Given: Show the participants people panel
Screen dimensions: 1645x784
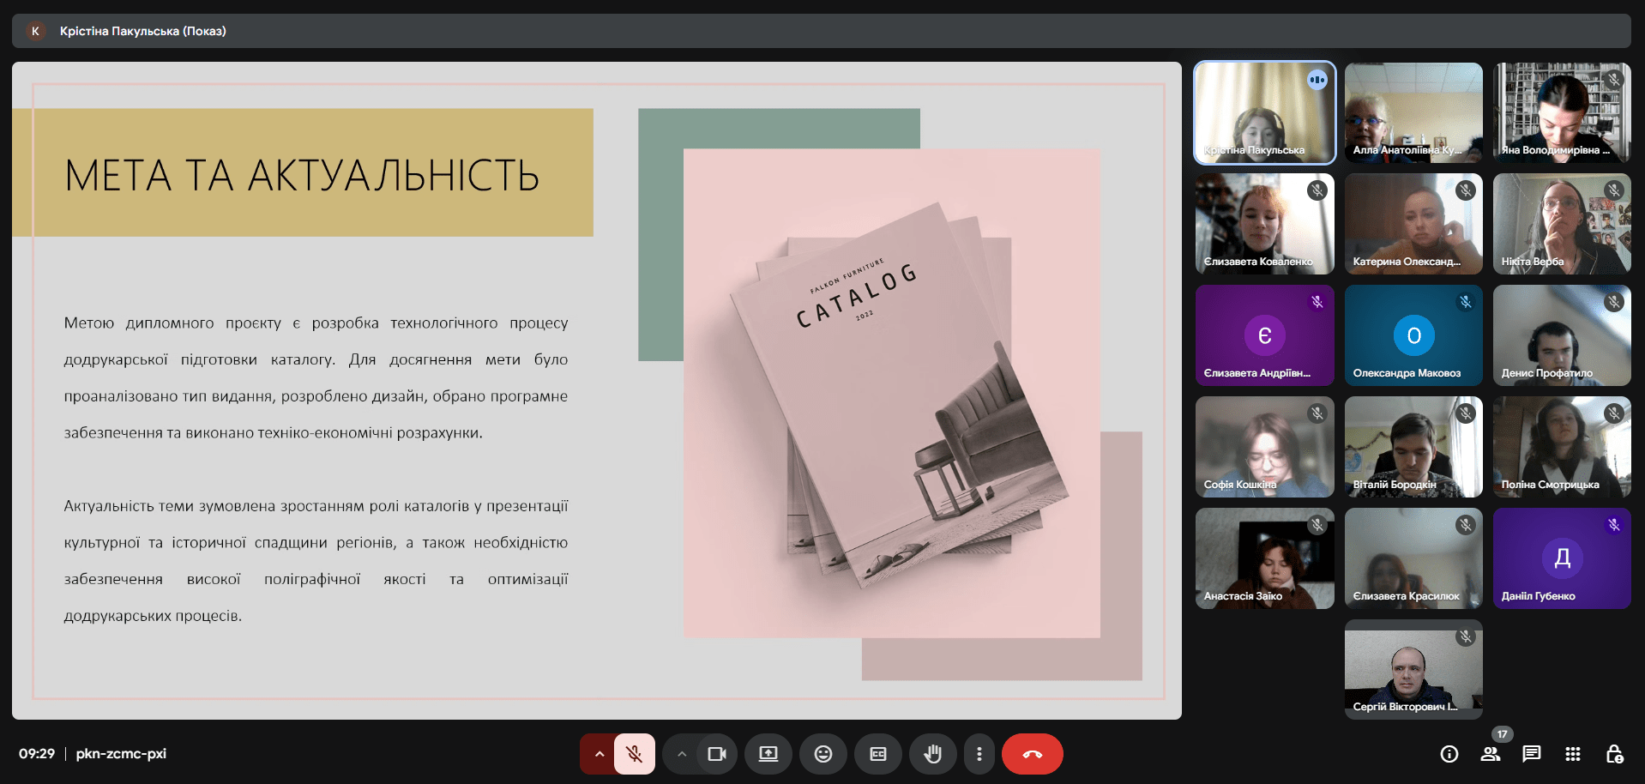Looking at the screenshot, I should coord(1491,754).
